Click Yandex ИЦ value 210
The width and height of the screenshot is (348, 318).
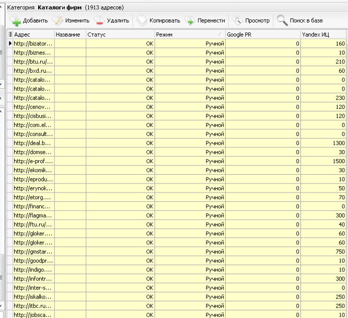(x=340, y=62)
